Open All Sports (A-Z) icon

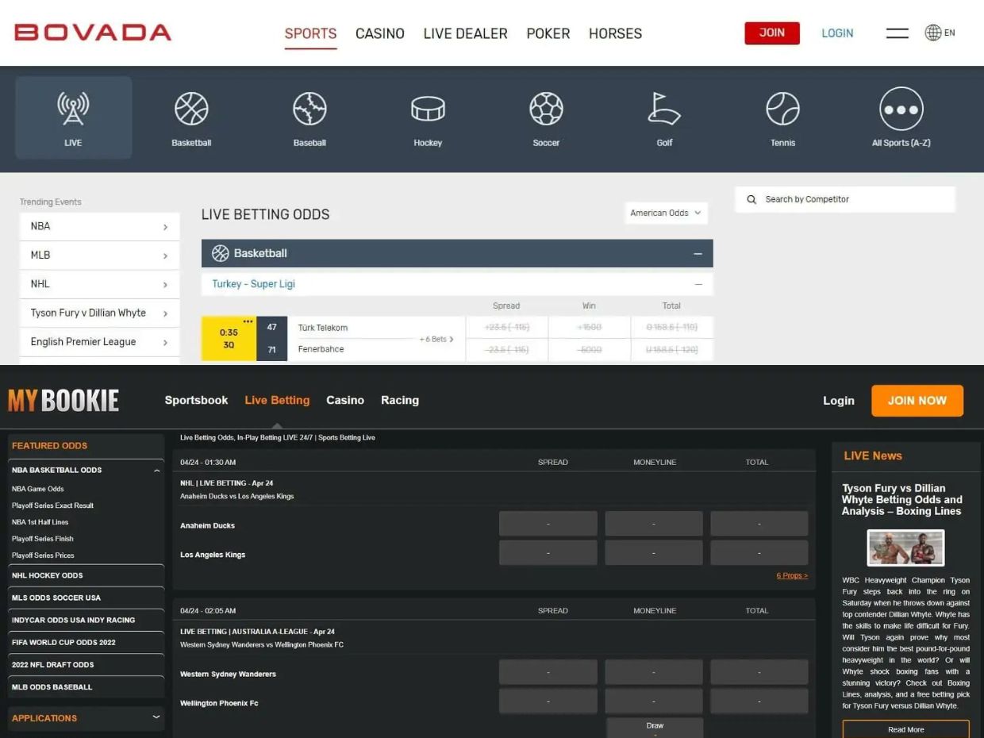click(x=901, y=110)
